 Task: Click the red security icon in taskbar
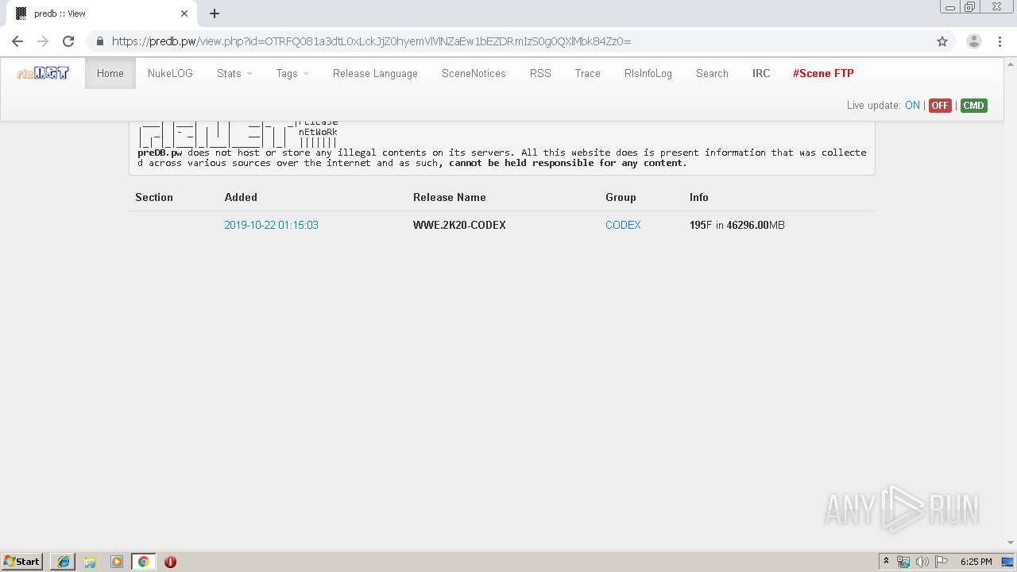[x=170, y=562]
